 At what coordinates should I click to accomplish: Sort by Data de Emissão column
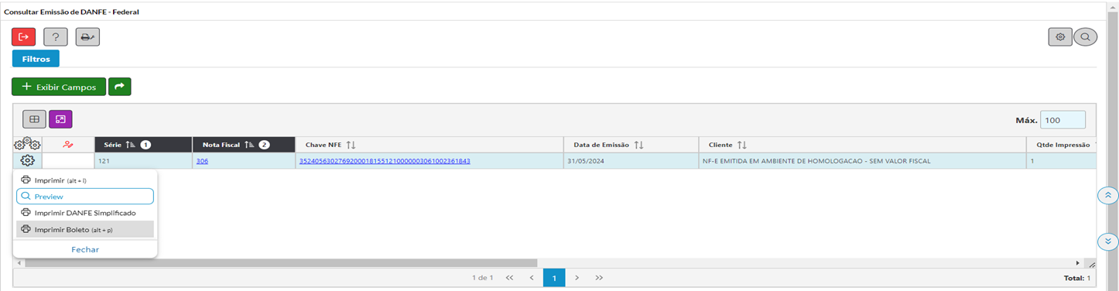(631, 145)
